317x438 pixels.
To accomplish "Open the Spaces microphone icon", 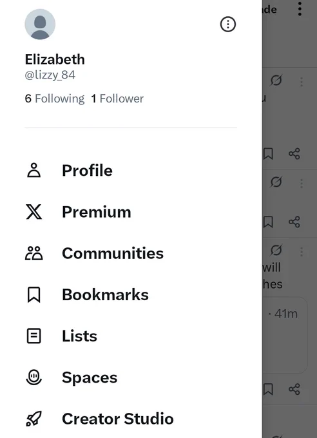I will click(x=34, y=377).
